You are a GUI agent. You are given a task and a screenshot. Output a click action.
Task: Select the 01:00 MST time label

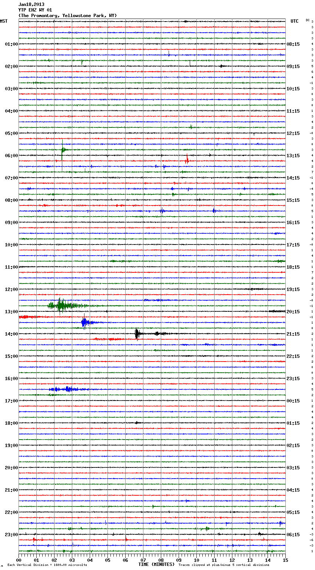11,44
